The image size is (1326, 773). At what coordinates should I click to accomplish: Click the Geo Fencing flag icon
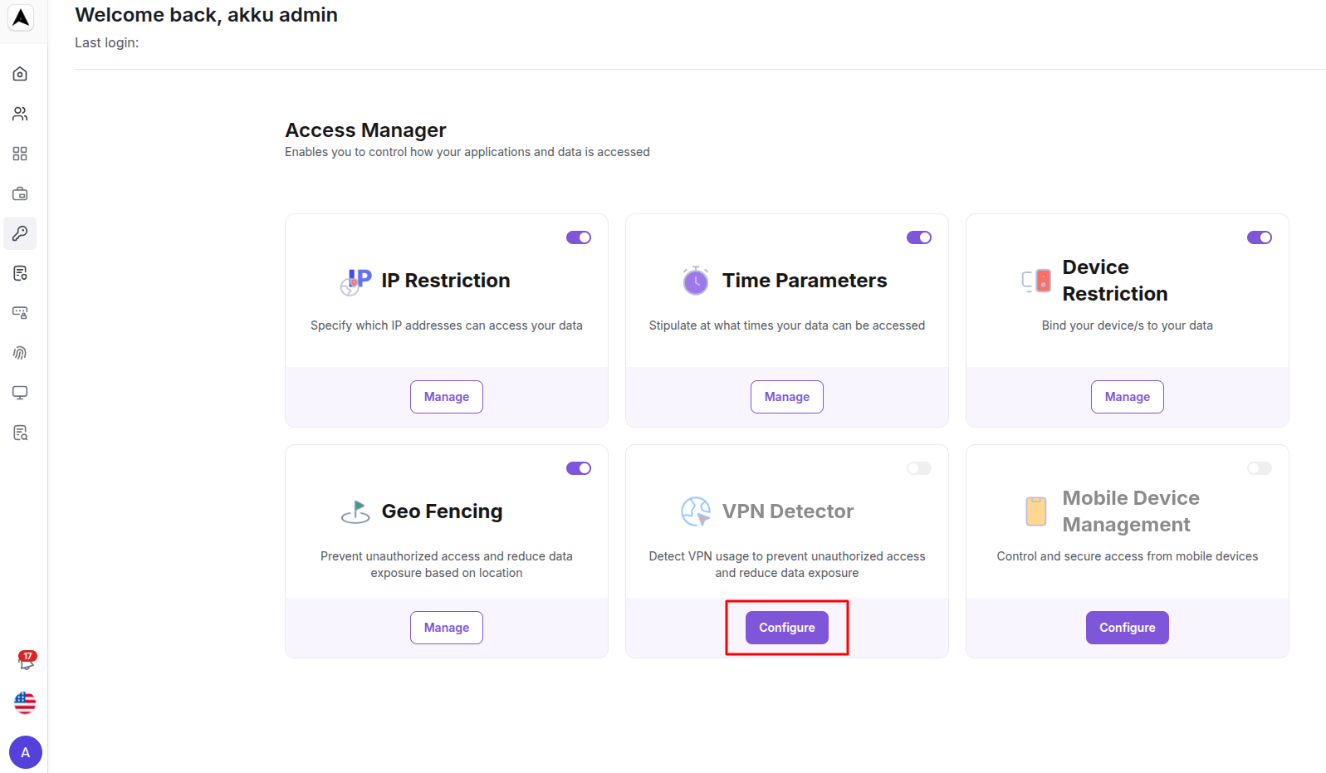(x=355, y=511)
